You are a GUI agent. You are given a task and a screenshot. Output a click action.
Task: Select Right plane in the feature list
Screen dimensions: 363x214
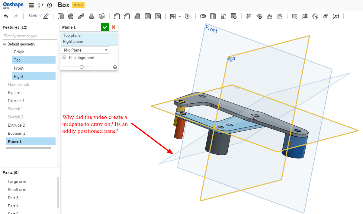pyautogui.click(x=34, y=76)
